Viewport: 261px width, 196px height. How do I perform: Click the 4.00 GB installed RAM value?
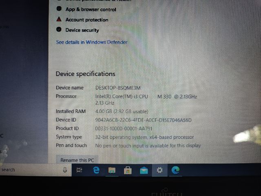122,111
